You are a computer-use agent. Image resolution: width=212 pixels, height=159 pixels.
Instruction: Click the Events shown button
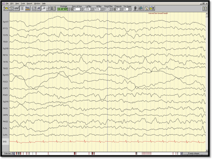coord(194,153)
